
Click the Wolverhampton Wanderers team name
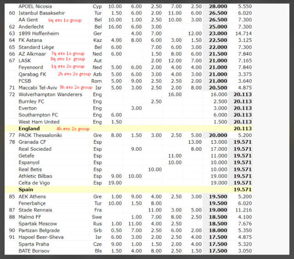(x=50, y=94)
